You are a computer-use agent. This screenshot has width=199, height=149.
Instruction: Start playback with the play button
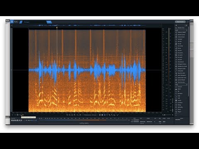tap(30, 120)
